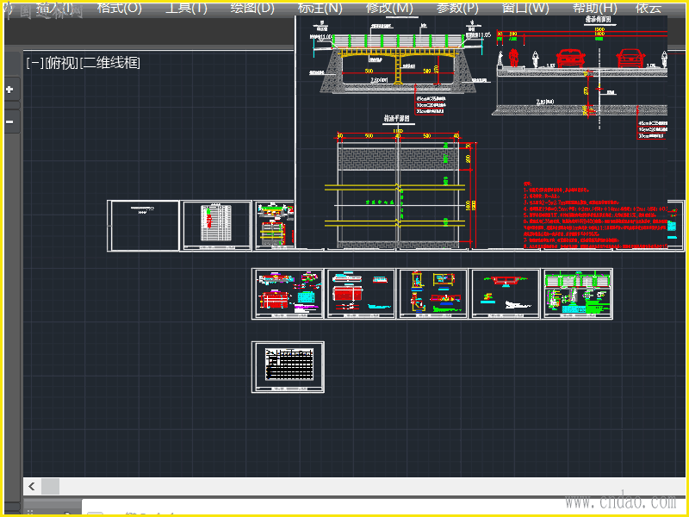Open the 帮助(H) menu

594,8
